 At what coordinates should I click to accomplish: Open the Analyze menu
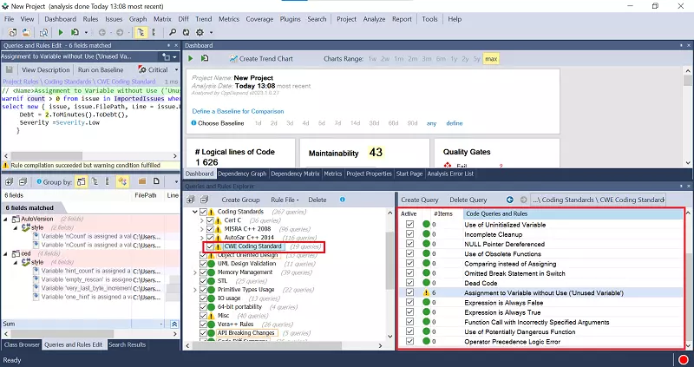374,19
